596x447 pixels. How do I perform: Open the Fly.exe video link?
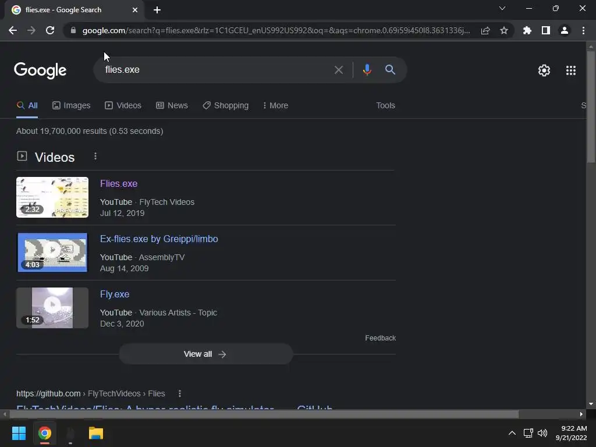tap(115, 294)
